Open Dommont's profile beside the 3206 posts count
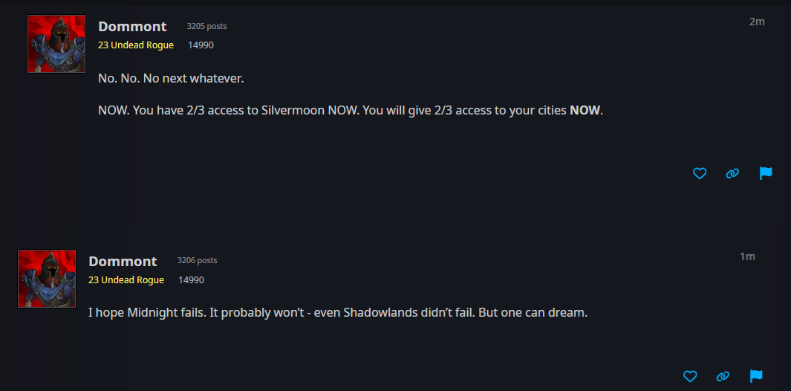 [x=123, y=261]
